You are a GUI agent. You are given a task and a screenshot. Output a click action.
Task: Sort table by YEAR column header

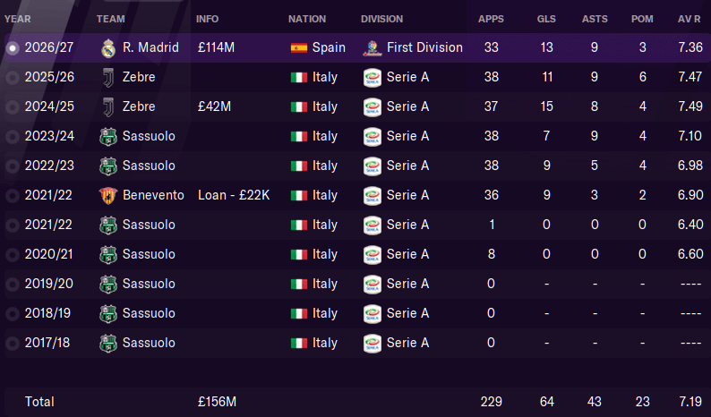coord(18,19)
